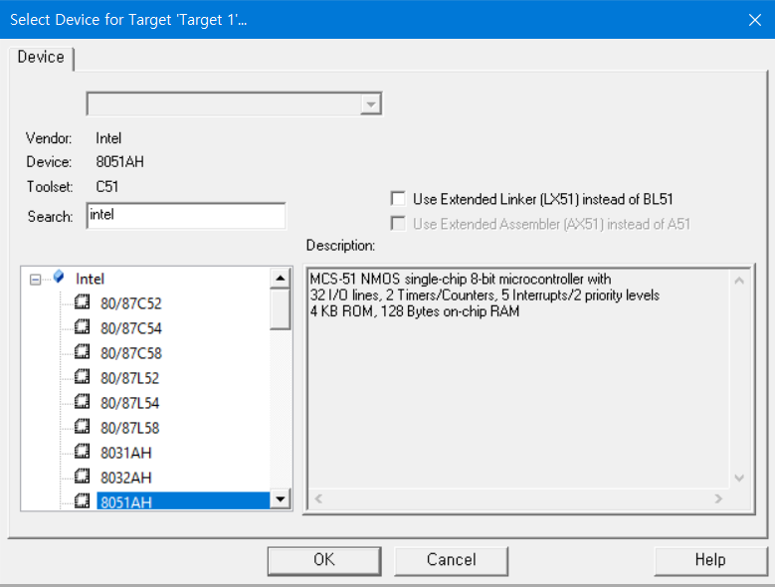775x587 pixels.
Task: Select device 80/87L58 in the list
Action: 130,428
